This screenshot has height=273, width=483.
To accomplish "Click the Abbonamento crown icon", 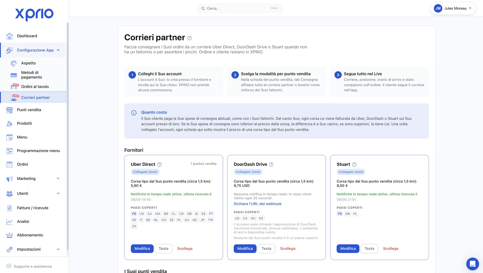I will [10, 235].
